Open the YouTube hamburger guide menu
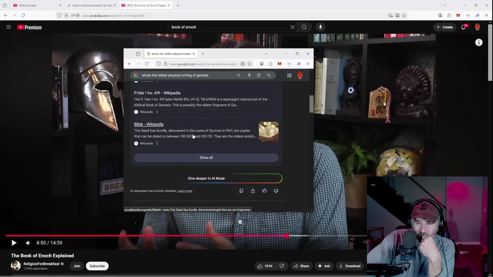The image size is (493, 277). point(8,27)
